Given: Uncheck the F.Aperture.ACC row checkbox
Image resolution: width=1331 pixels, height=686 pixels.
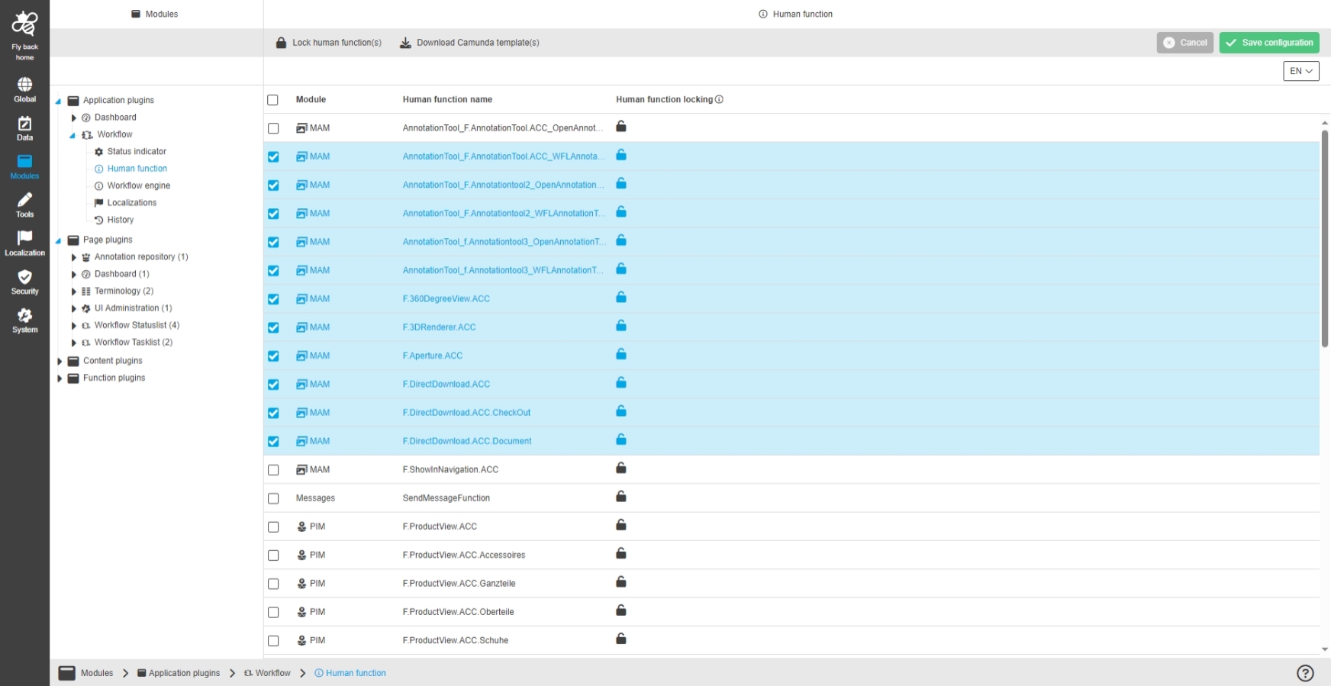Looking at the screenshot, I should click(273, 356).
